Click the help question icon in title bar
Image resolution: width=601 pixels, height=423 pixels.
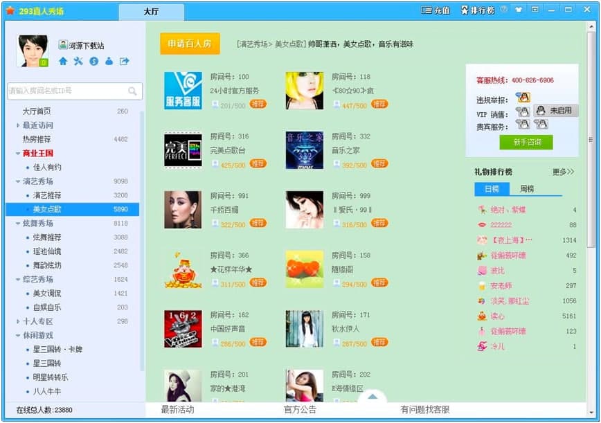504,9
